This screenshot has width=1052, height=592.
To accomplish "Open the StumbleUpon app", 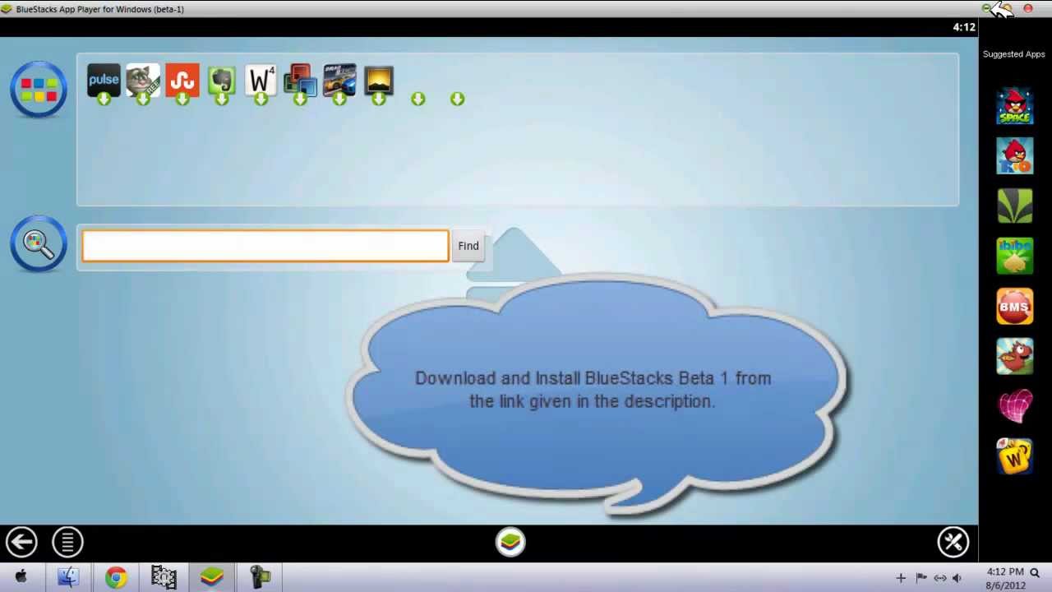I will pos(182,80).
